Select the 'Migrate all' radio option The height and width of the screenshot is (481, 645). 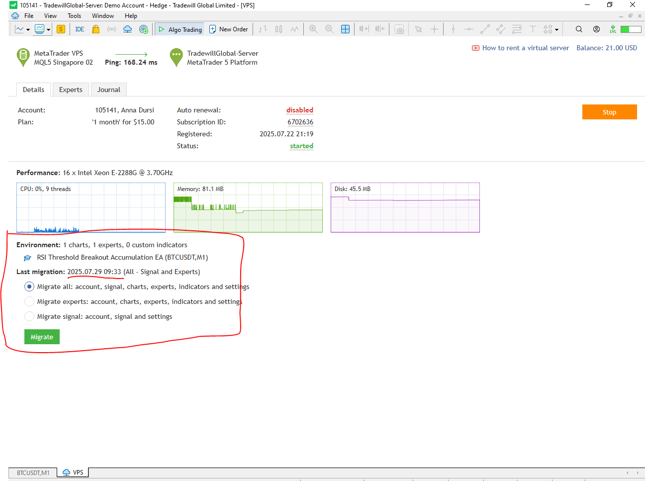click(x=29, y=287)
